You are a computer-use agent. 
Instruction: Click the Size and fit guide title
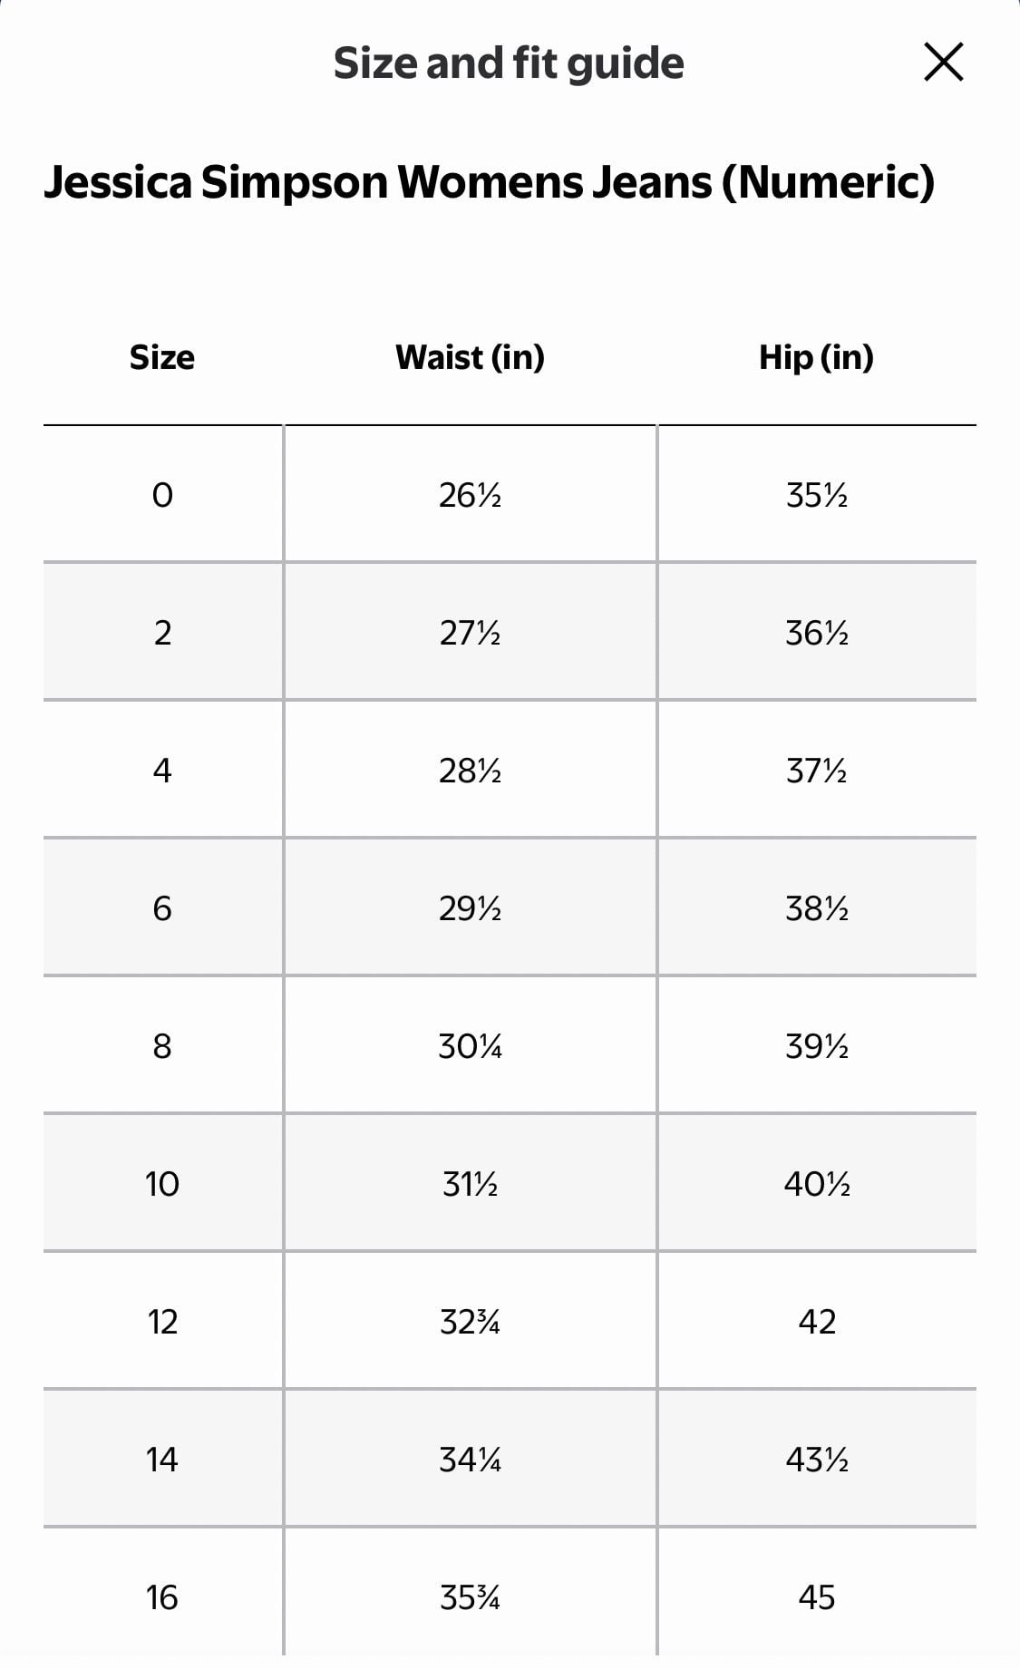click(x=509, y=63)
